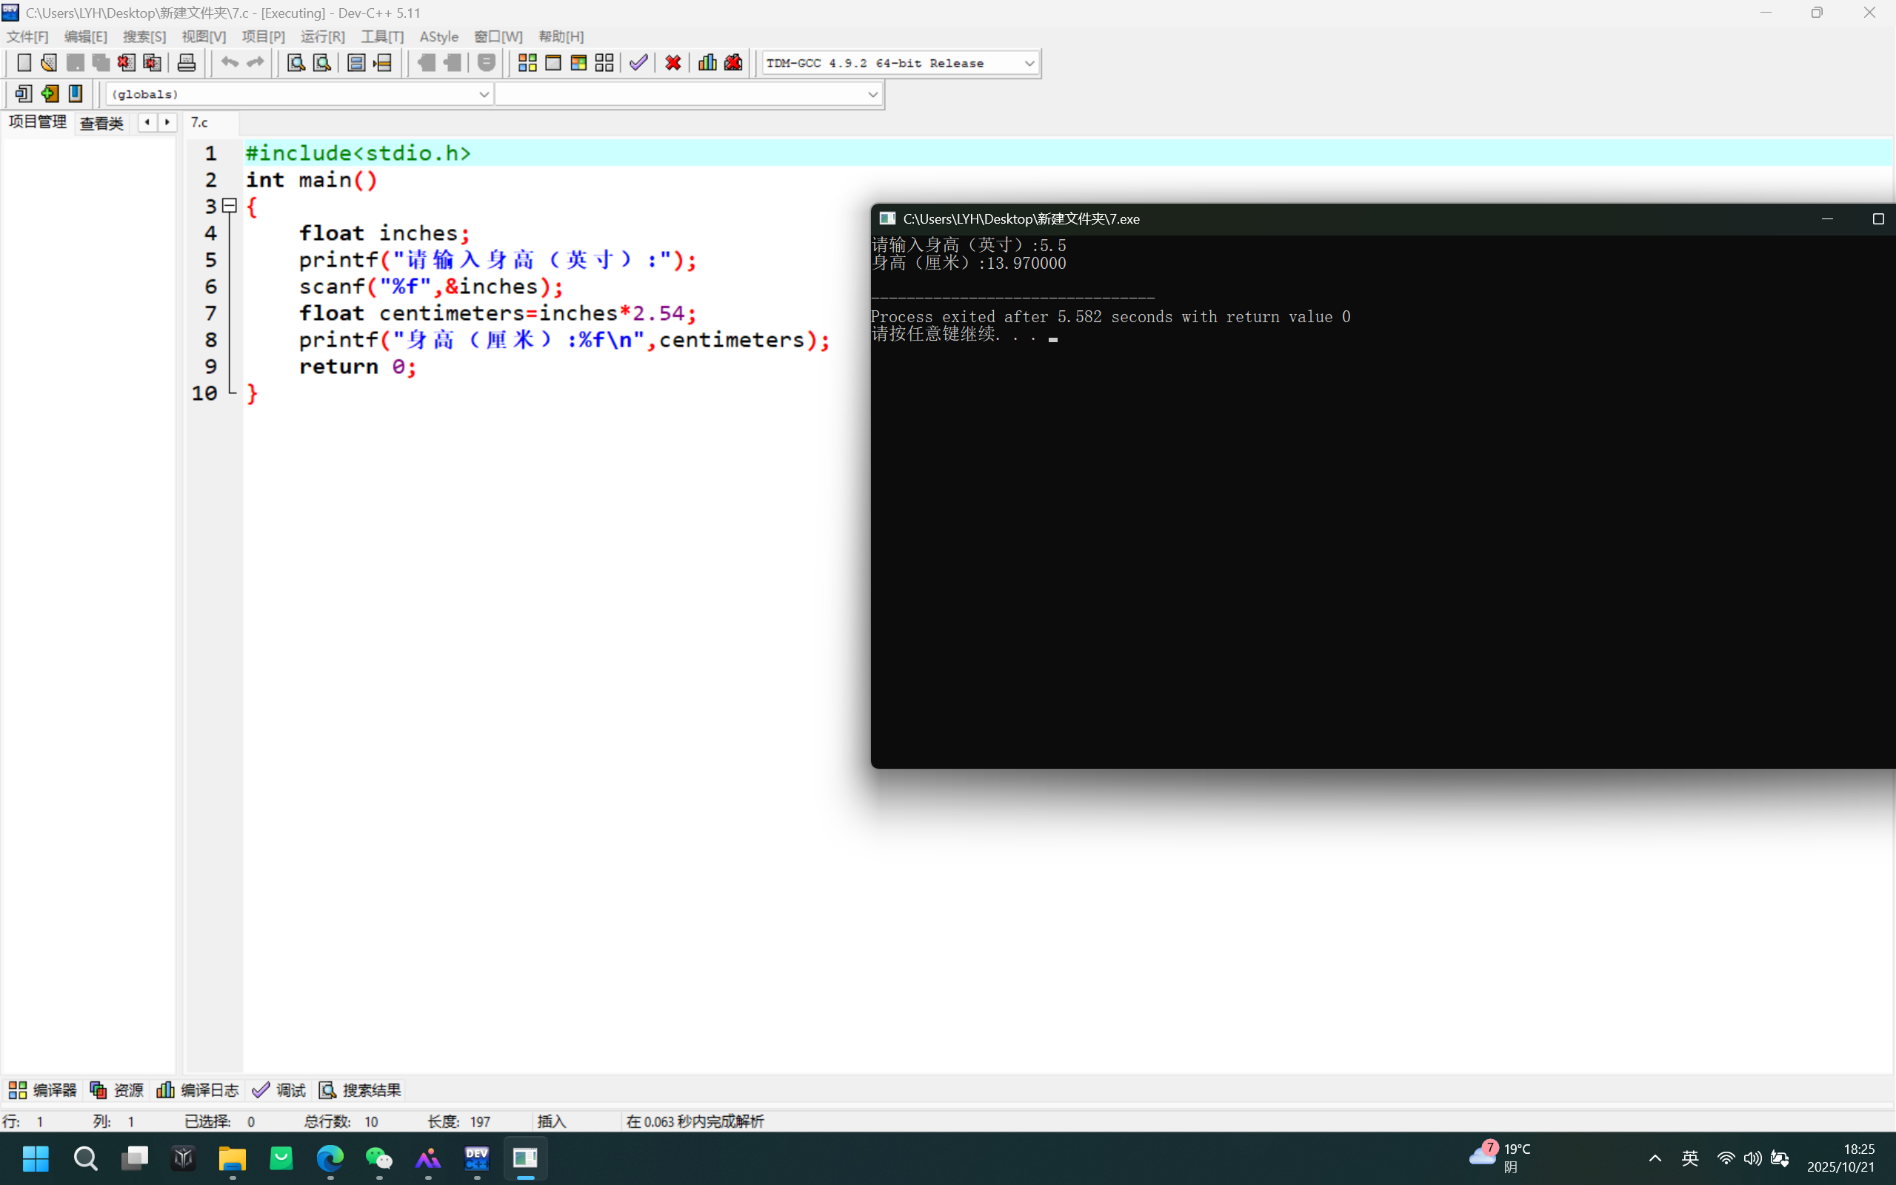The image size is (1896, 1185).
Task: Click the Debug checkmark toolbar icon
Action: click(638, 63)
